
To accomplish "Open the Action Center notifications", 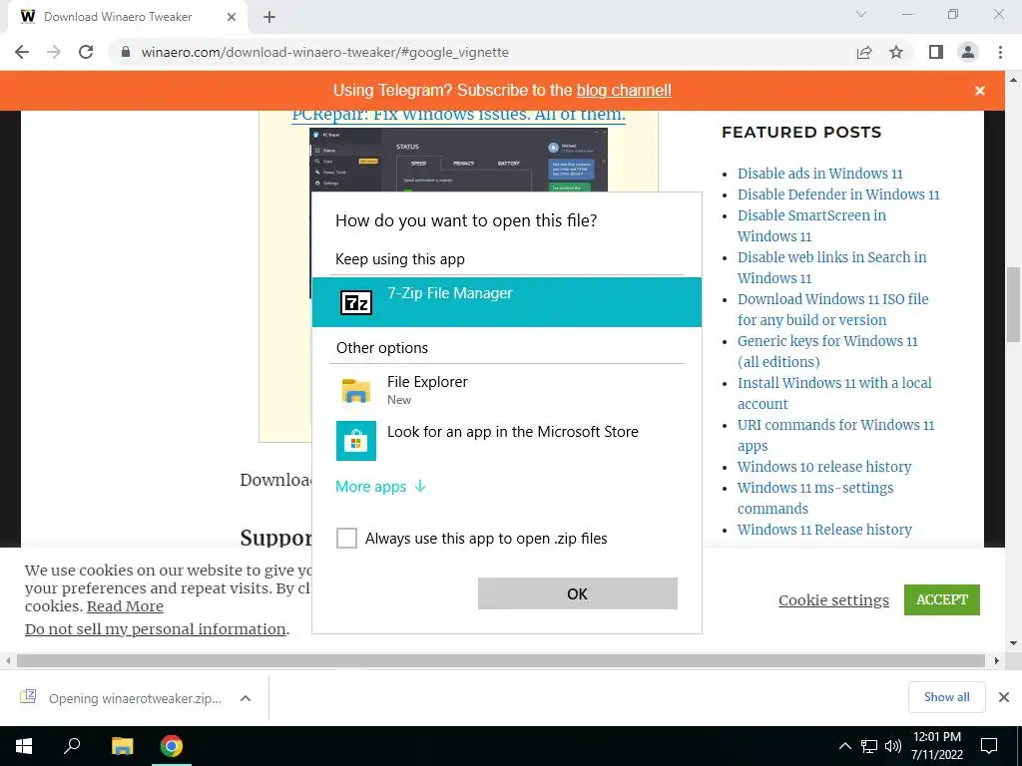I will (989, 746).
